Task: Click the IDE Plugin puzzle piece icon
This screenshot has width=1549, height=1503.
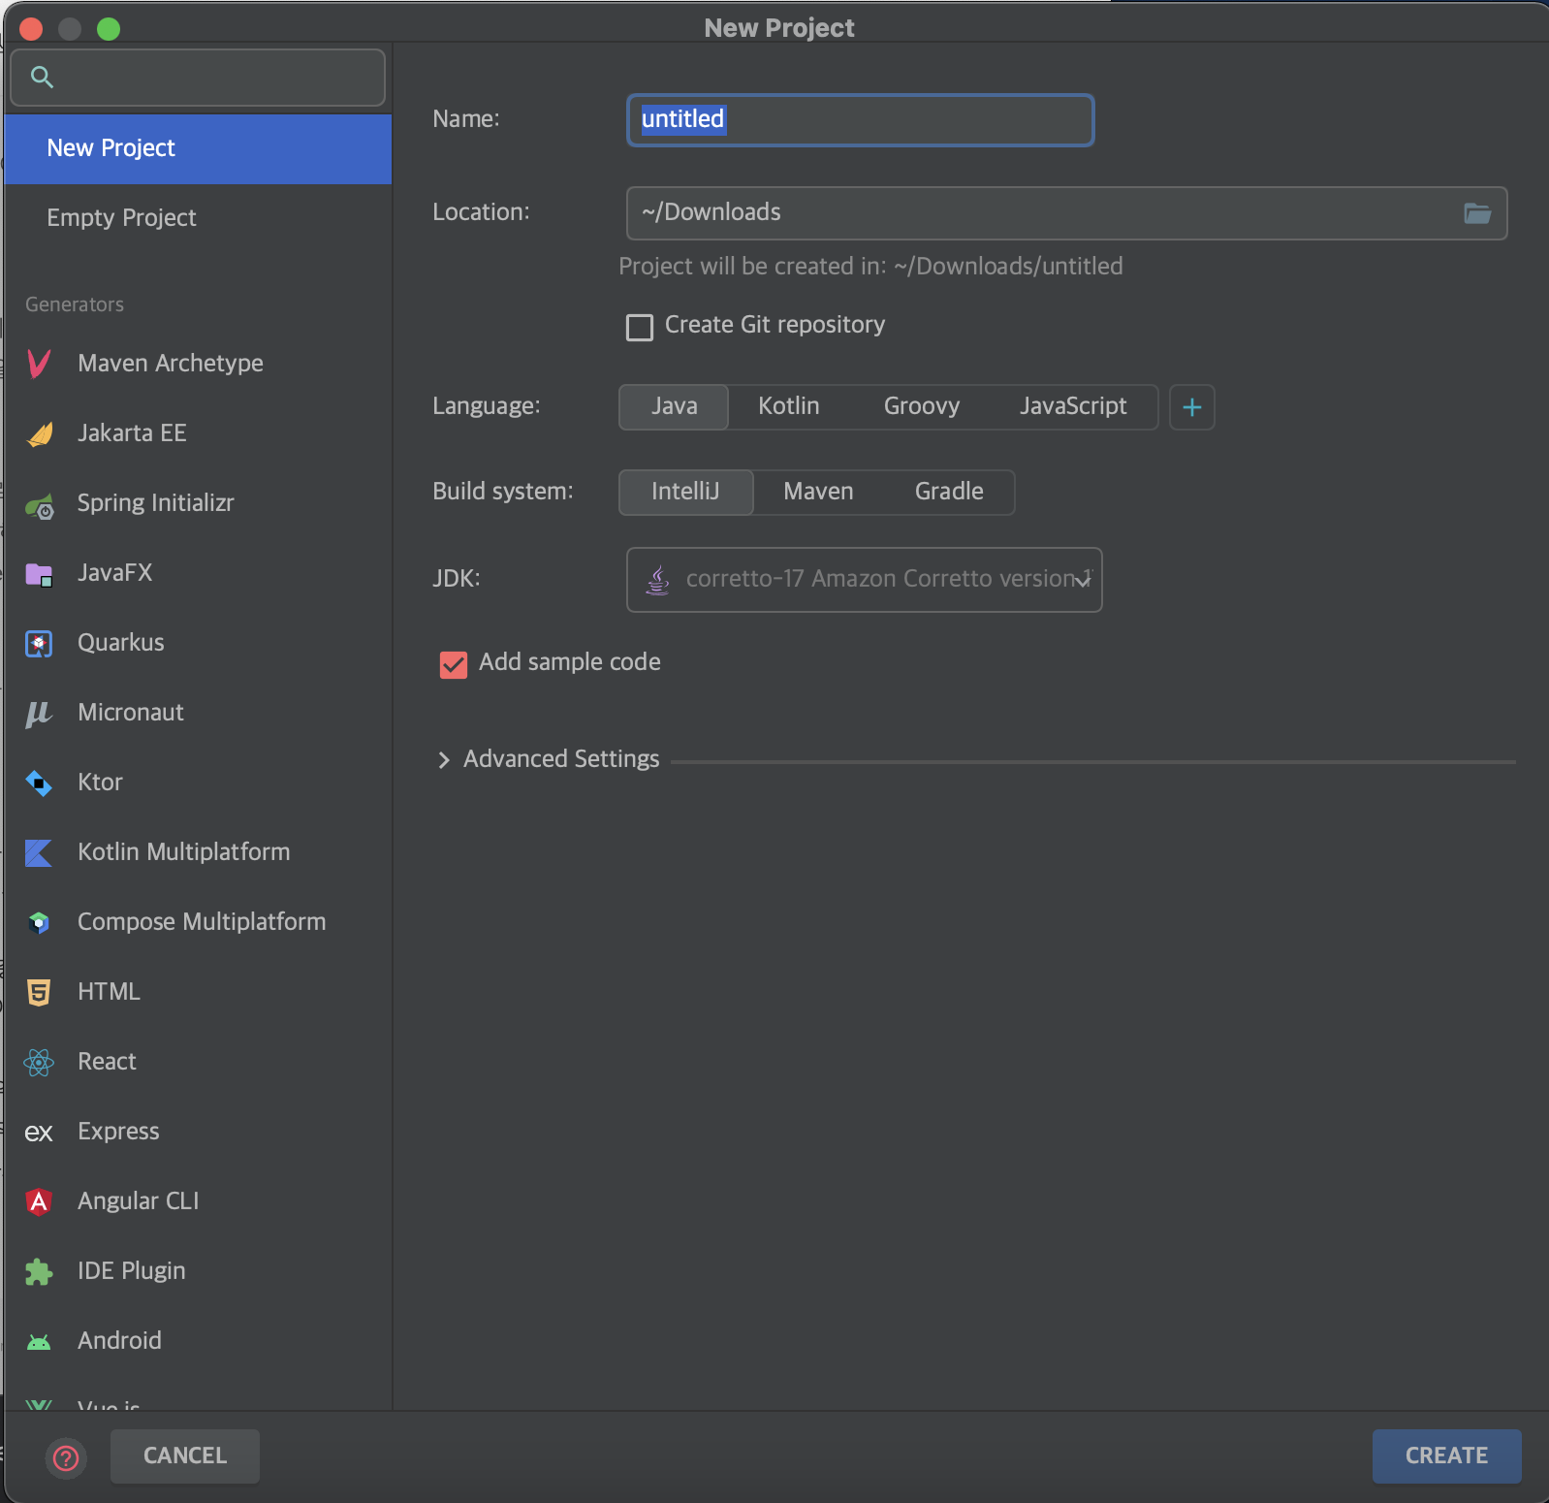Action: point(39,1271)
